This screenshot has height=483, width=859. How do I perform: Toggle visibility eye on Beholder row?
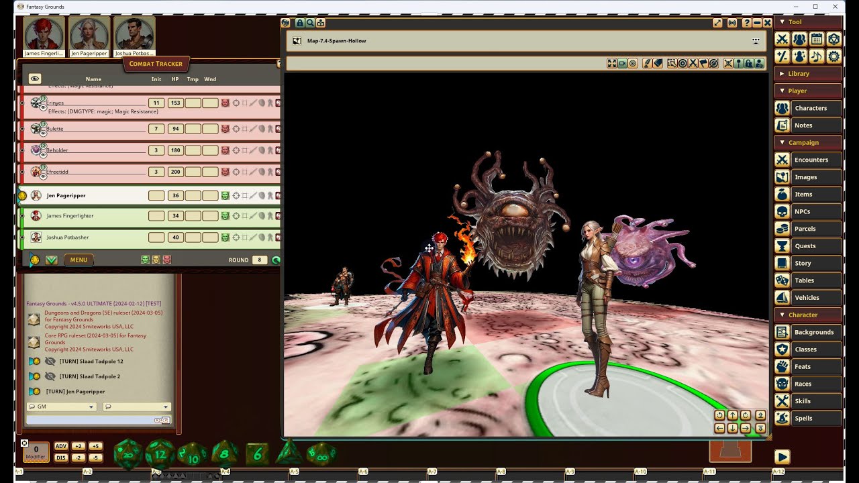pyautogui.click(x=43, y=156)
